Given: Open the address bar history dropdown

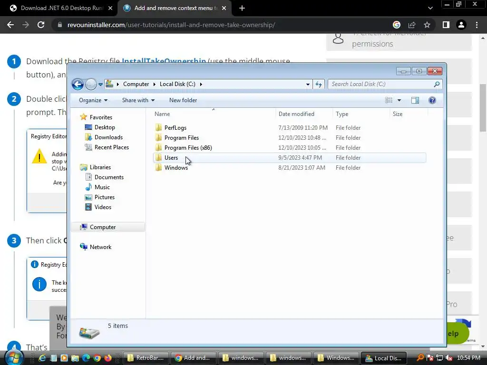Looking at the screenshot, I should 308,84.
